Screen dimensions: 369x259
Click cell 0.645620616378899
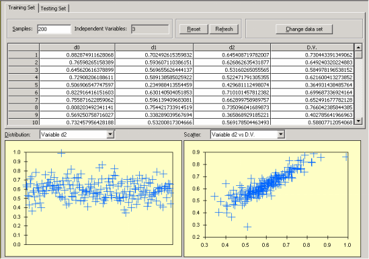pyautogui.click(x=77, y=70)
